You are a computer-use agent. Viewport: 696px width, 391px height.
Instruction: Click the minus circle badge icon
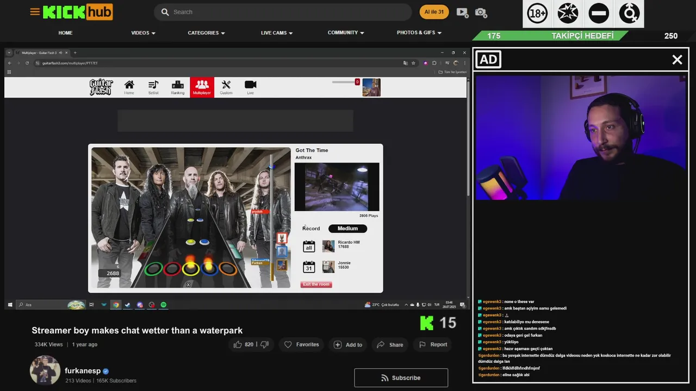(599, 14)
